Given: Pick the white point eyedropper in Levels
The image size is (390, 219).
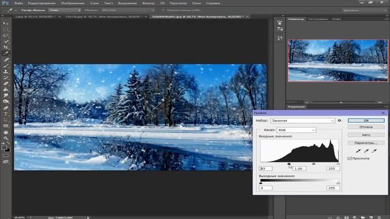Looking at the screenshot, I should tap(374, 151).
